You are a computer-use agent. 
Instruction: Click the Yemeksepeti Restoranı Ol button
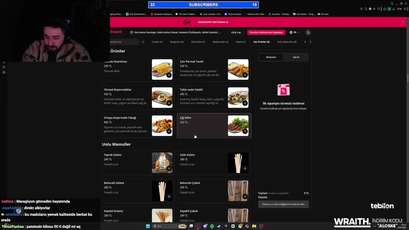point(213,22)
